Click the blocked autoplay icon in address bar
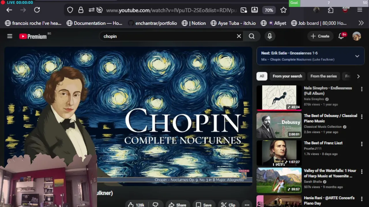 coord(99,10)
